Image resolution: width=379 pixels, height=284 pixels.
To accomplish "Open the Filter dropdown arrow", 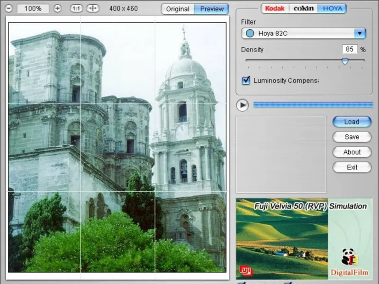I will pyautogui.click(x=360, y=34).
